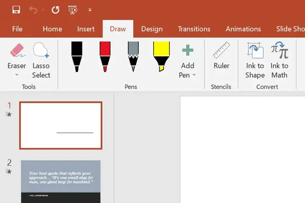
Task: Click the green Add Pen plus icon
Action: pyautogui.click(x=188, y=50)
